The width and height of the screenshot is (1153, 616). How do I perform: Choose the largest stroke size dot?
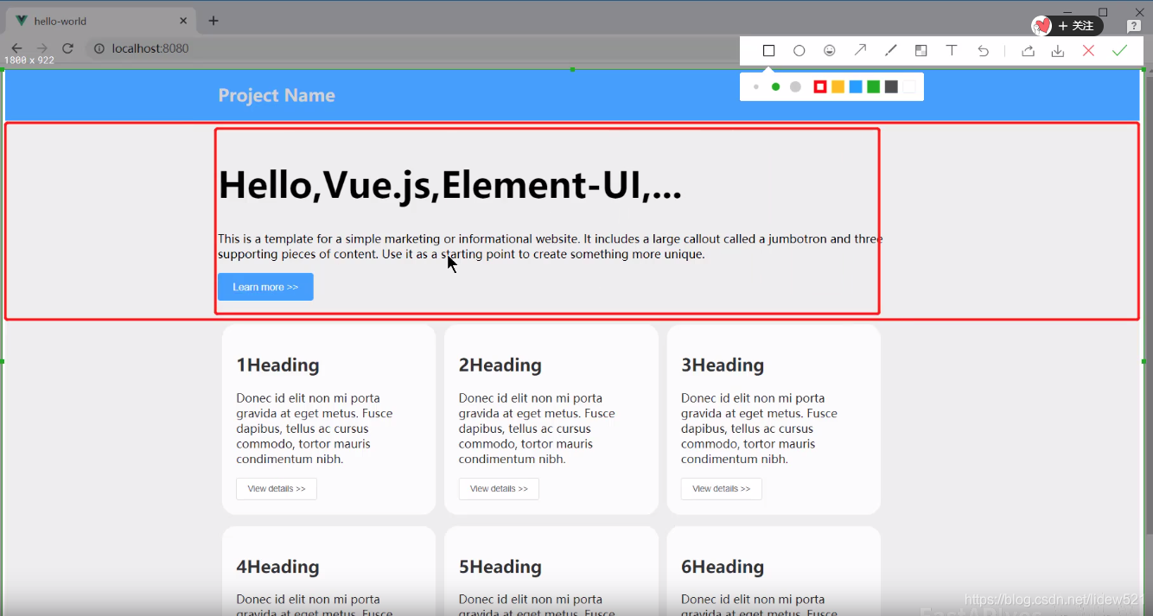796,87
